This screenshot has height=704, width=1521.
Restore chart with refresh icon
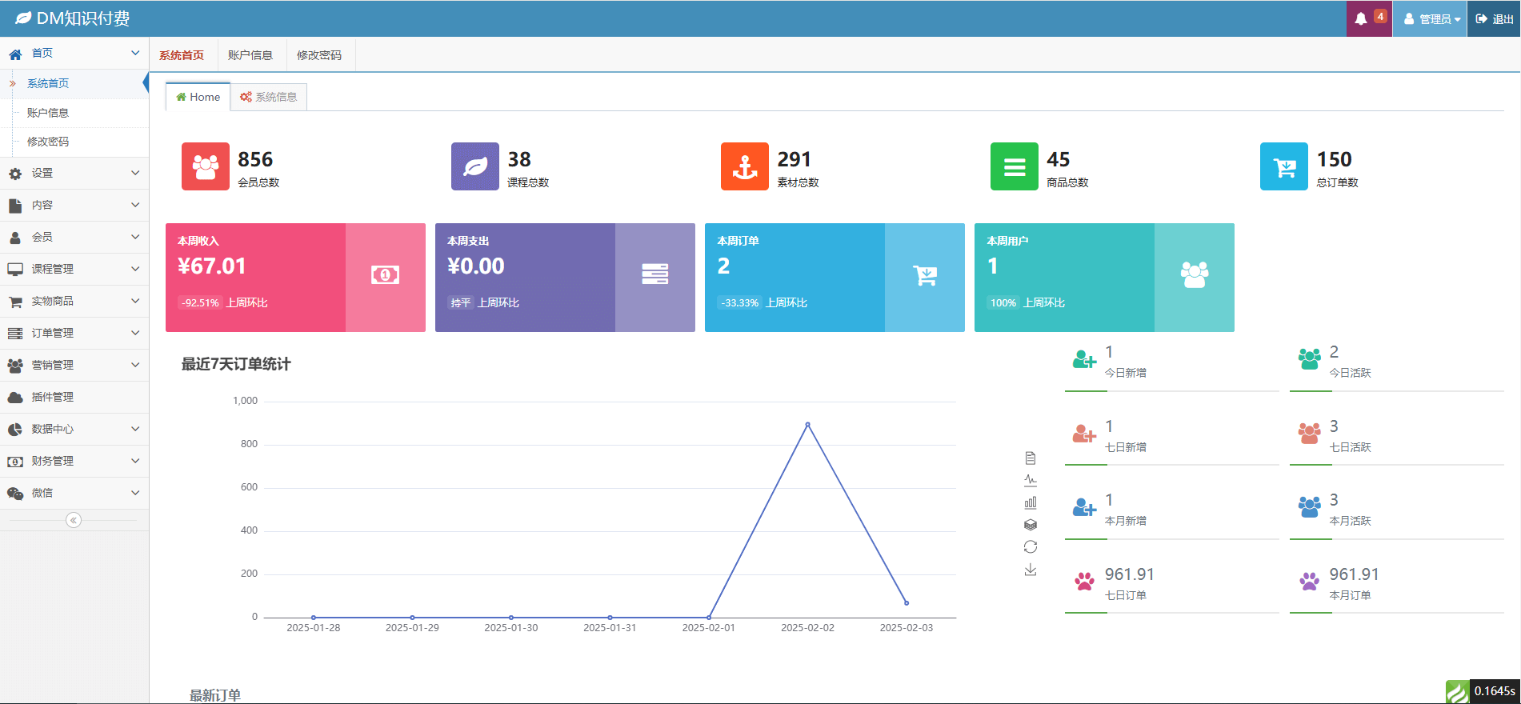click(x=1031, y=547)
